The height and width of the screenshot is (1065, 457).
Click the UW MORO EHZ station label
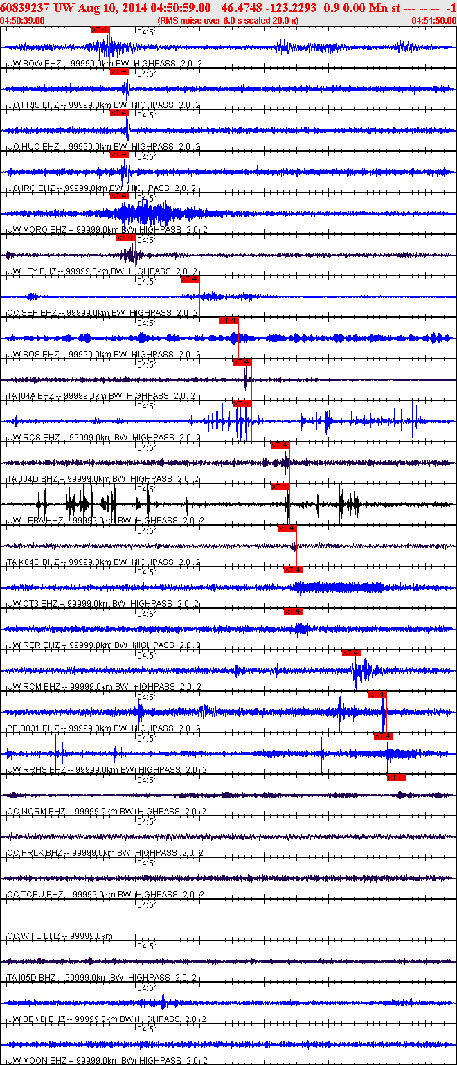pos(37,230)
